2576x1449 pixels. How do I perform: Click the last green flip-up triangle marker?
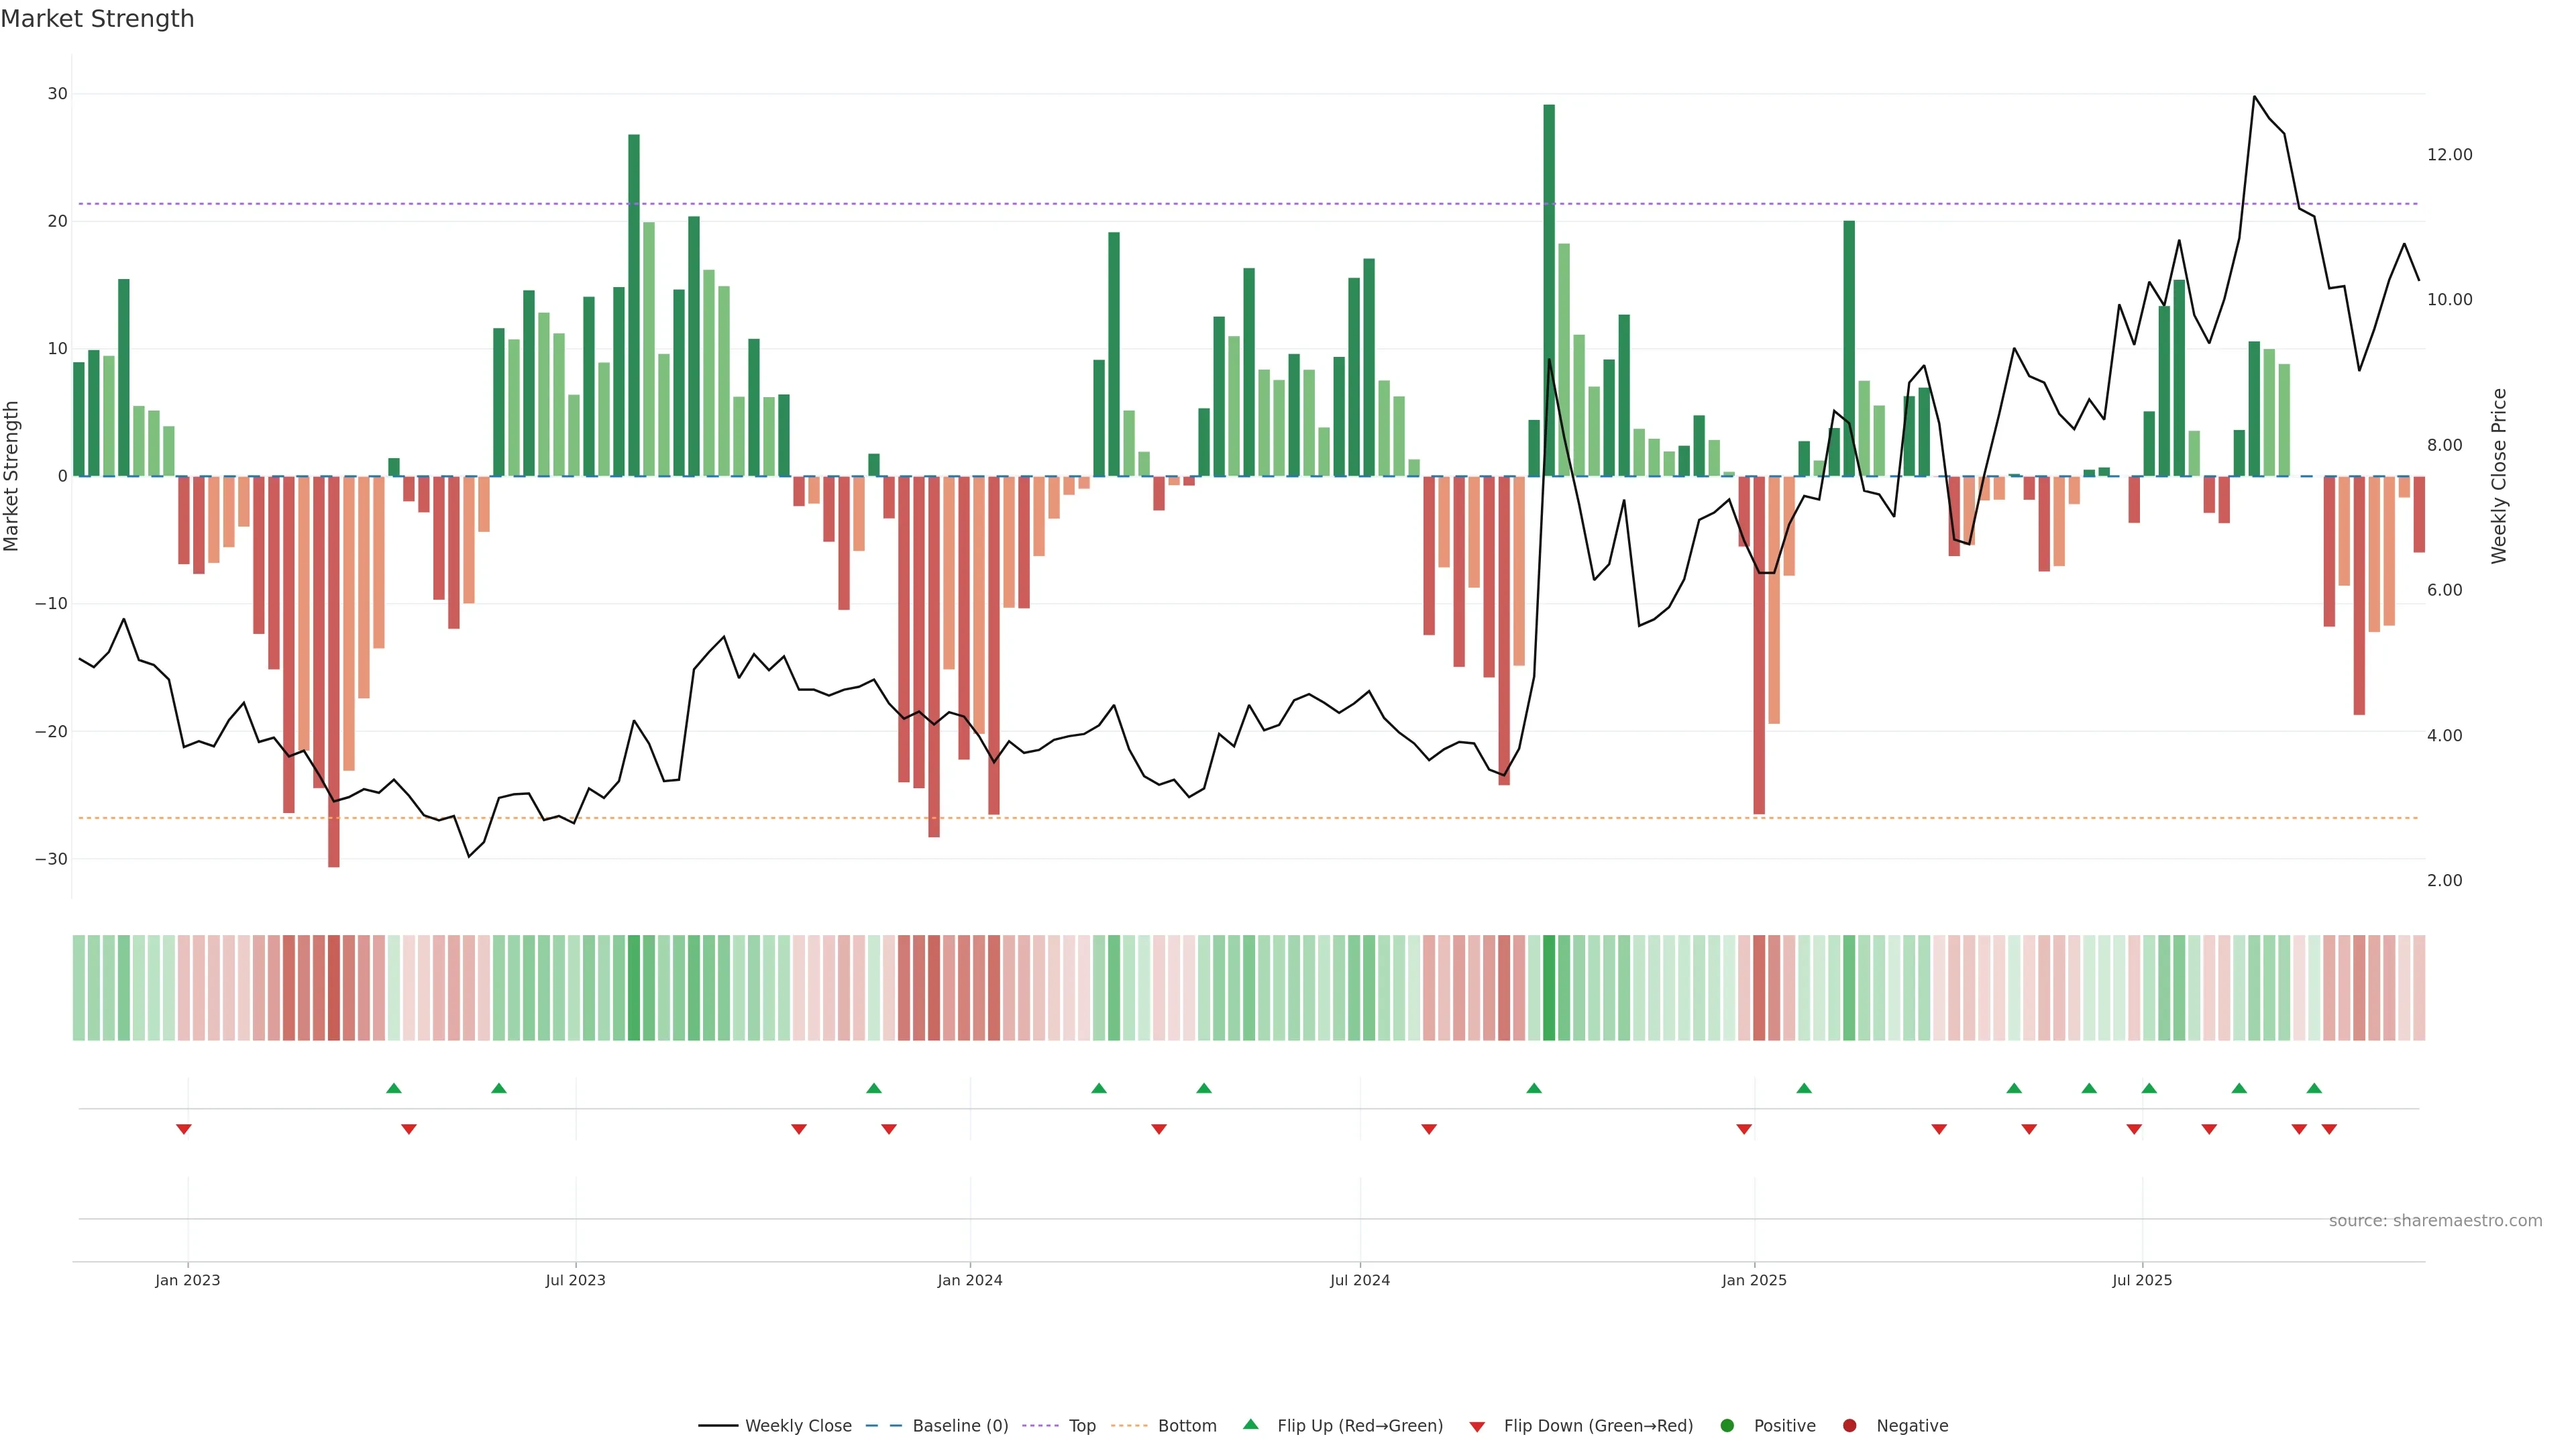(x=2314, y=1088)
